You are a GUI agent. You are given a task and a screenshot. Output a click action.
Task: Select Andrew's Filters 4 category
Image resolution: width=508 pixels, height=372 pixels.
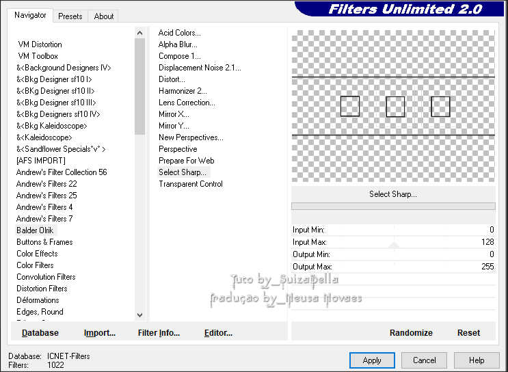click(44, 207)
